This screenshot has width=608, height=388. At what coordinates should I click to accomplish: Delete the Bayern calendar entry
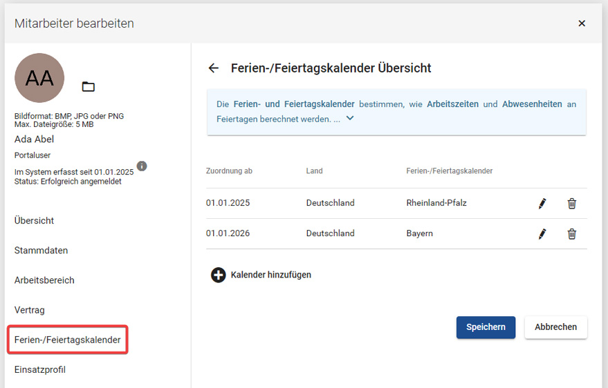572,233
